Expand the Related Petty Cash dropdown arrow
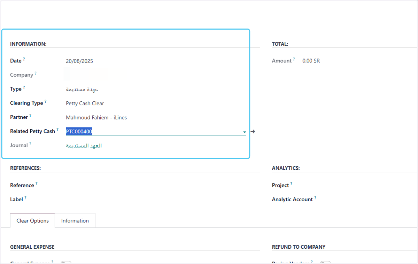The image size is (418, 264). point(245,132)
